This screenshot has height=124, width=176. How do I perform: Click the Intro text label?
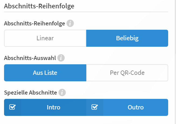click(54, 107)
